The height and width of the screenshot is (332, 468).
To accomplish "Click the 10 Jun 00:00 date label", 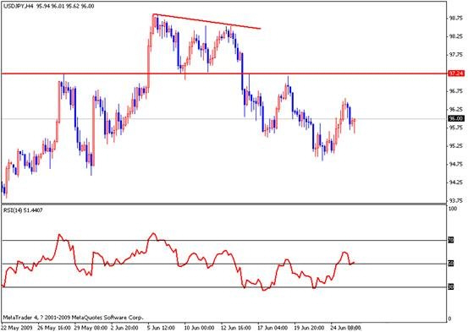I will [200, 328].
